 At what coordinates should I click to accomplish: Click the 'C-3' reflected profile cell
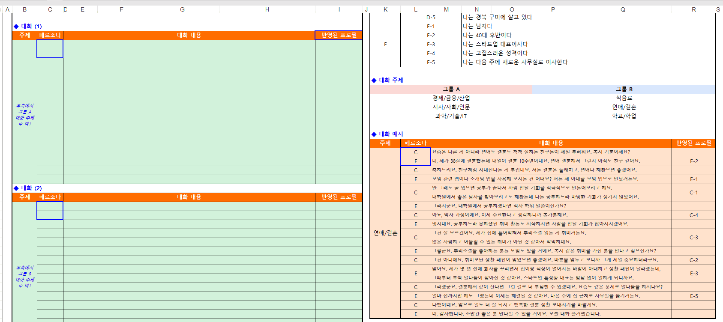(694, 237)
